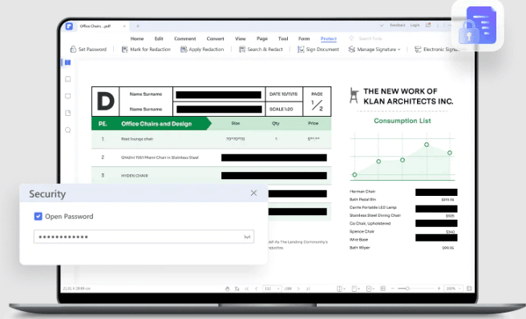Switch to the Comment tab

(185, 39)
